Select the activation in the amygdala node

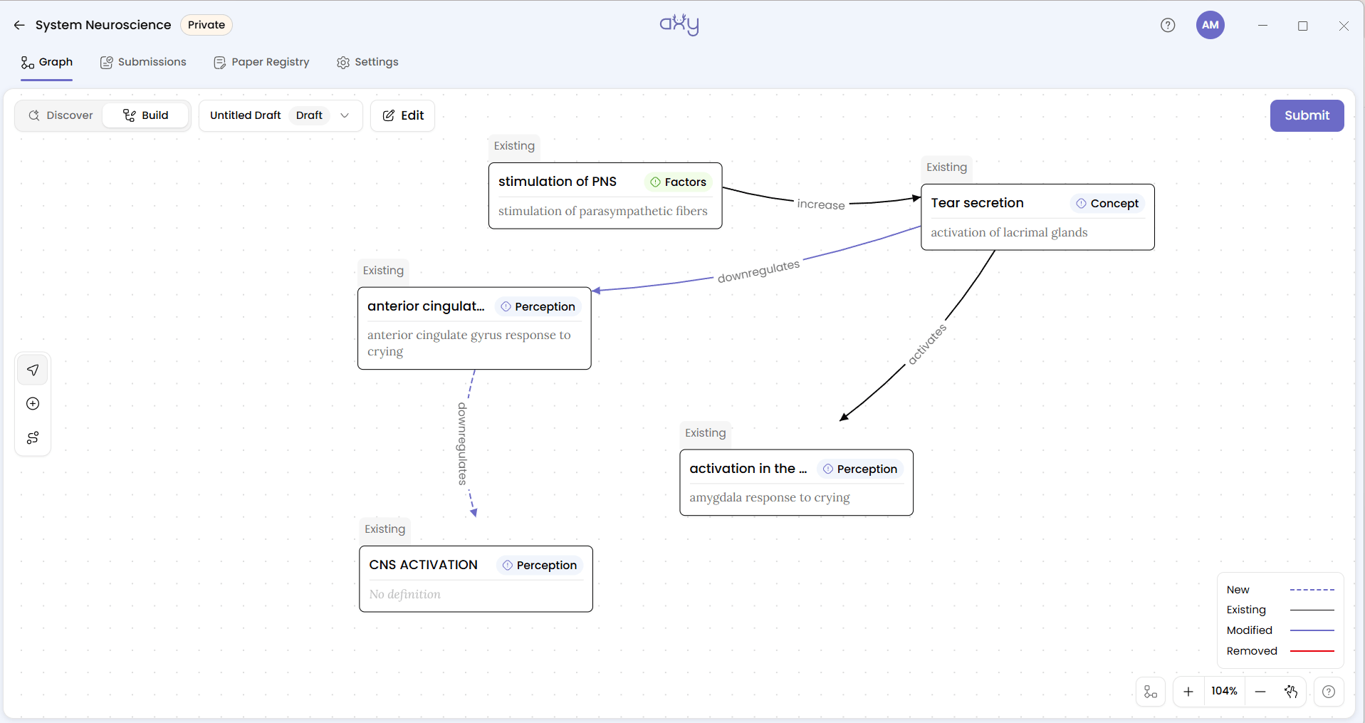(796, 482)
